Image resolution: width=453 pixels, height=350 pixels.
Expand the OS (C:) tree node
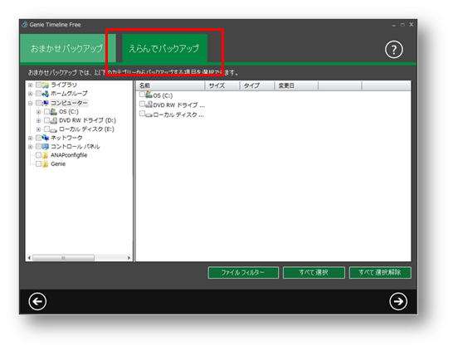coord(38,112)
